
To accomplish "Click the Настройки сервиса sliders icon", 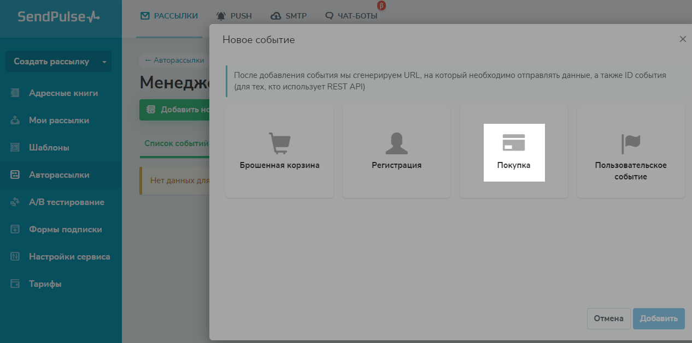I will tap(15, 257).
